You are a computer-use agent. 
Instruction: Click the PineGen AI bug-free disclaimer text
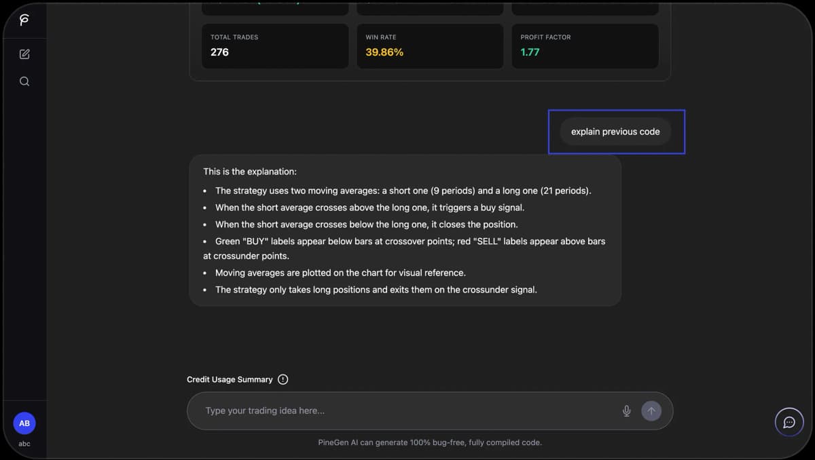[430, 442]
